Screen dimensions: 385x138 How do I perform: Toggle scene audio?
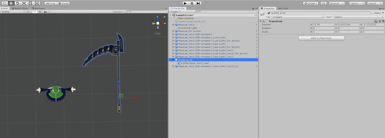(x=40, y=11)
